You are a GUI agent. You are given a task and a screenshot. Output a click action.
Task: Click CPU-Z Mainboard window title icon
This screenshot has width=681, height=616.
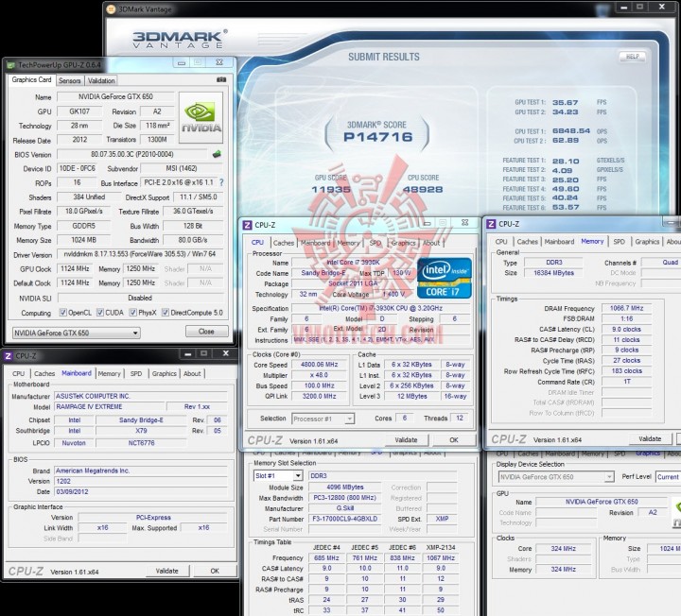pos(8,356)
